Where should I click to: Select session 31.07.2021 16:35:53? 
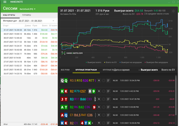click(x=29, y=30)
